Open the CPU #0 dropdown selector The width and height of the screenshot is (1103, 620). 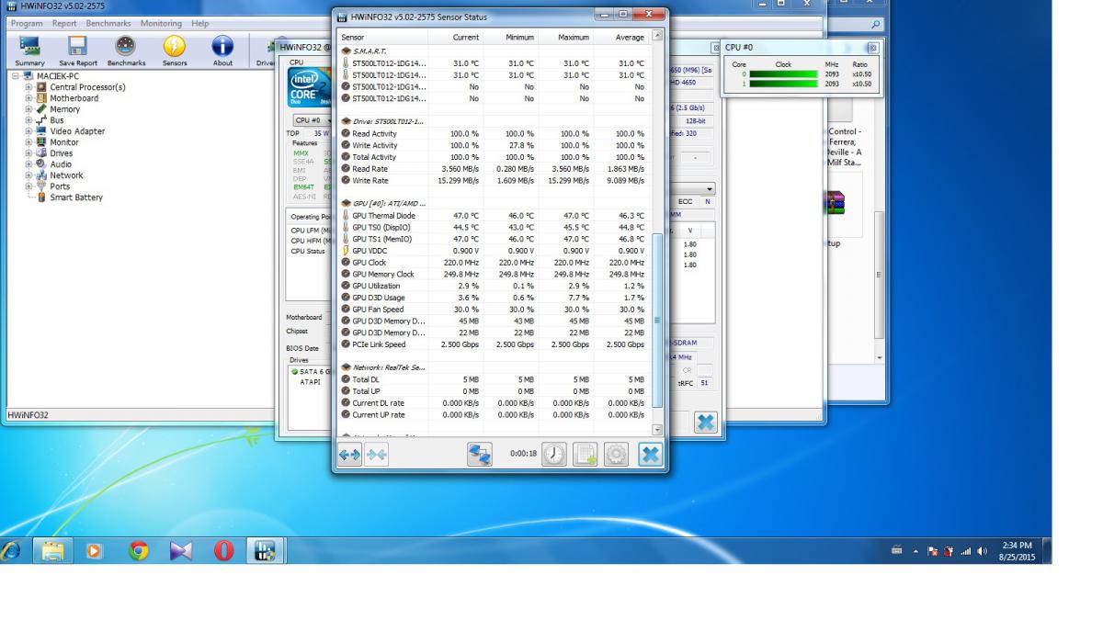(x=312, y=120)
